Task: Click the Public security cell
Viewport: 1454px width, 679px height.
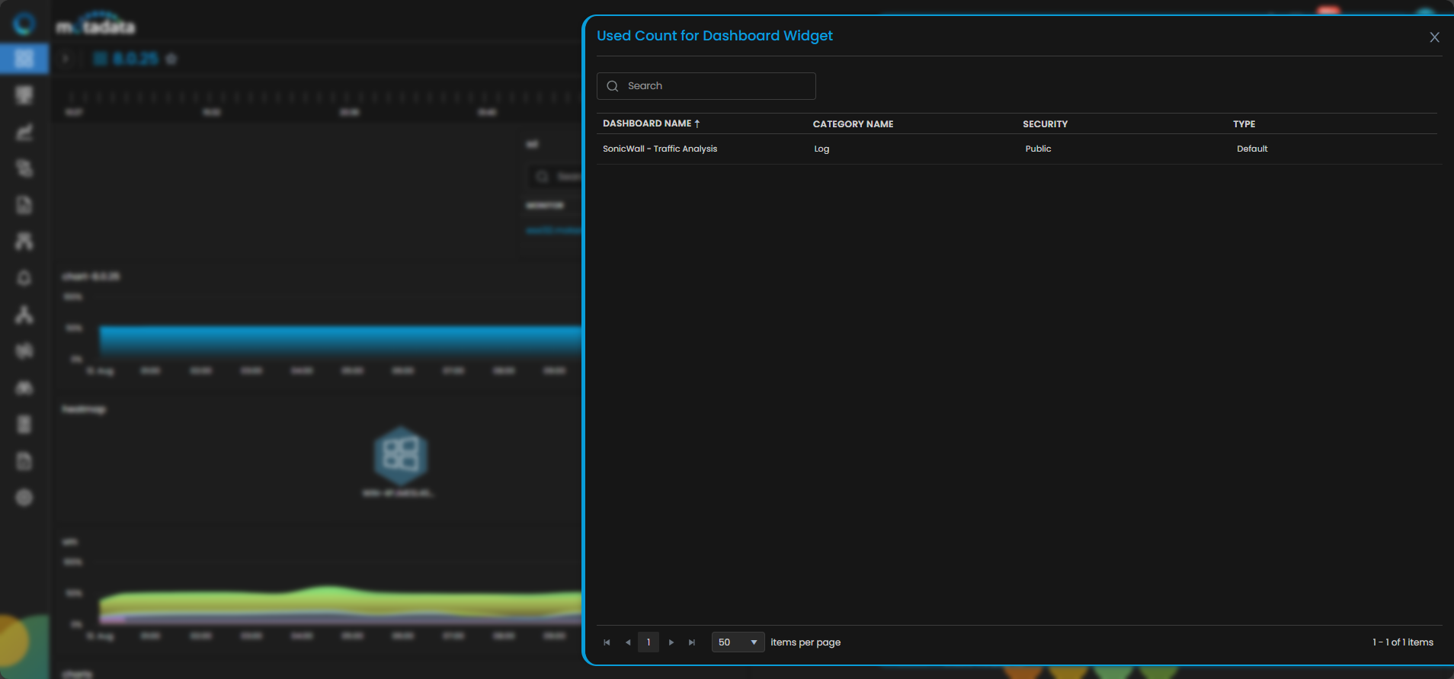Action: tap(1038, 149)
